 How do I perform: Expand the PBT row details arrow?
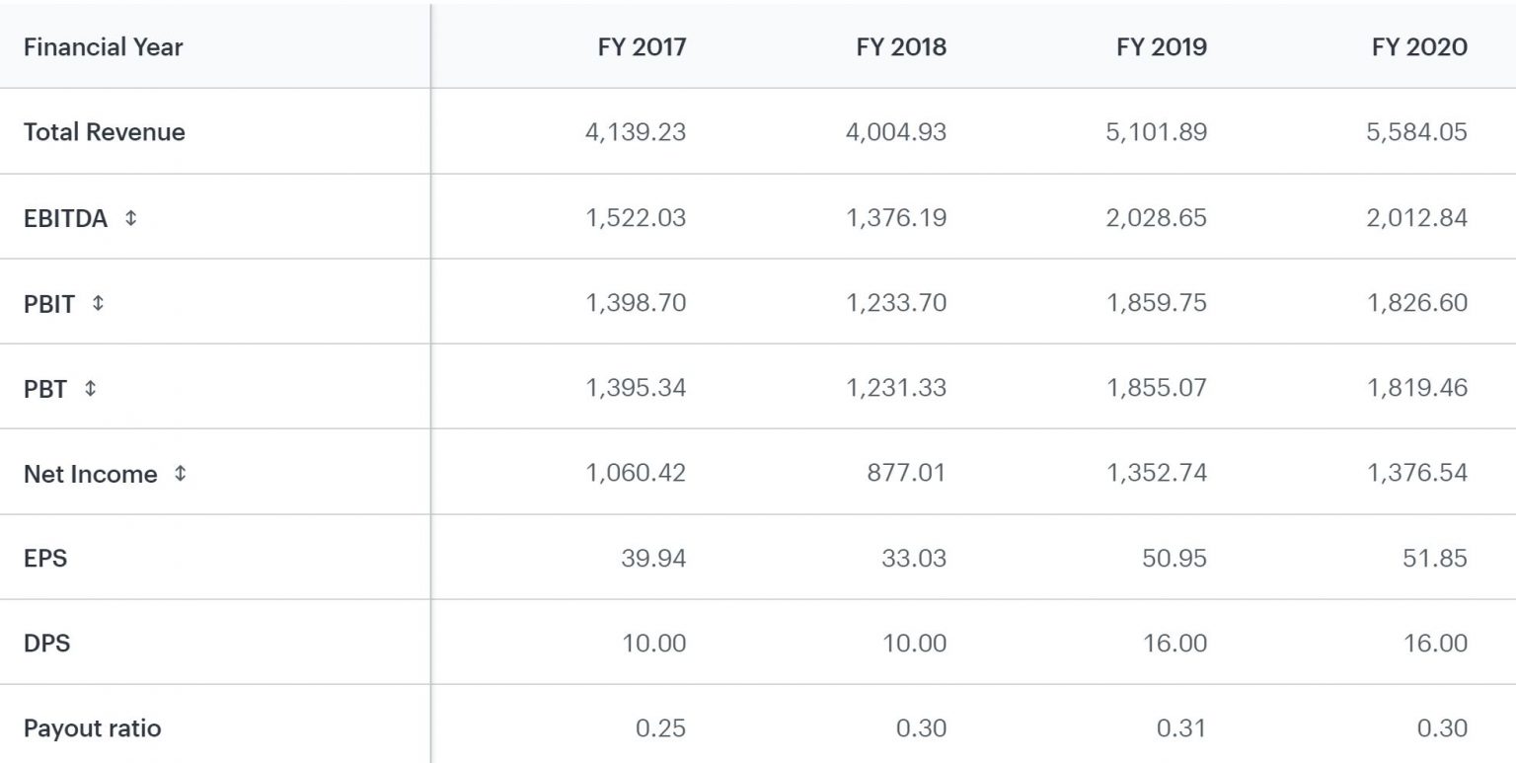(x=91, y=389)
